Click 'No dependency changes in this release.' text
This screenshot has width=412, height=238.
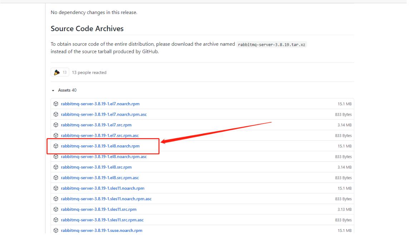tap(94, 13)
